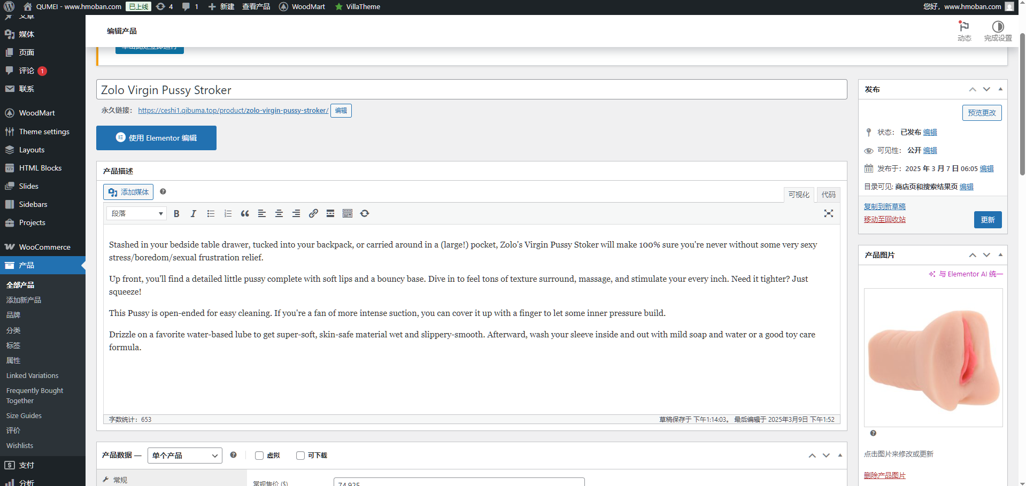Click the Add Media (添加媒体) button
This screenshot has height=486, width=1026.
click(x=128, y=192)
